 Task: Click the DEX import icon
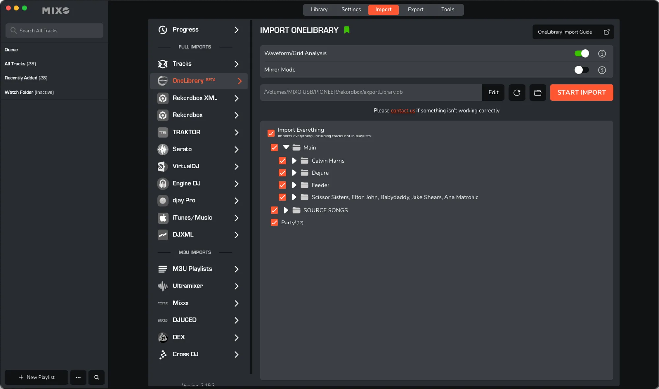163,337
